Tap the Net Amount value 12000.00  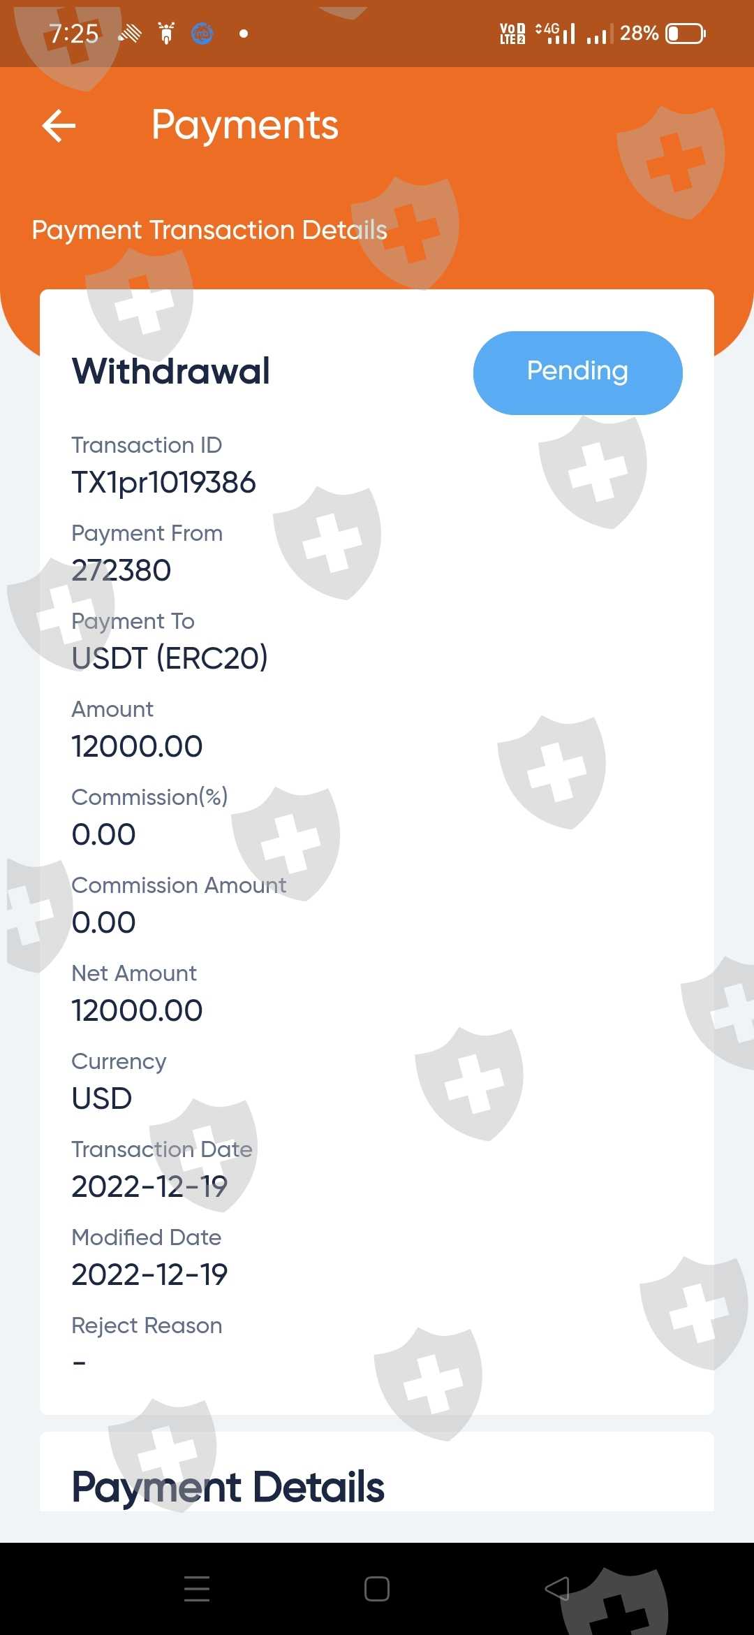coord(138,1011)
